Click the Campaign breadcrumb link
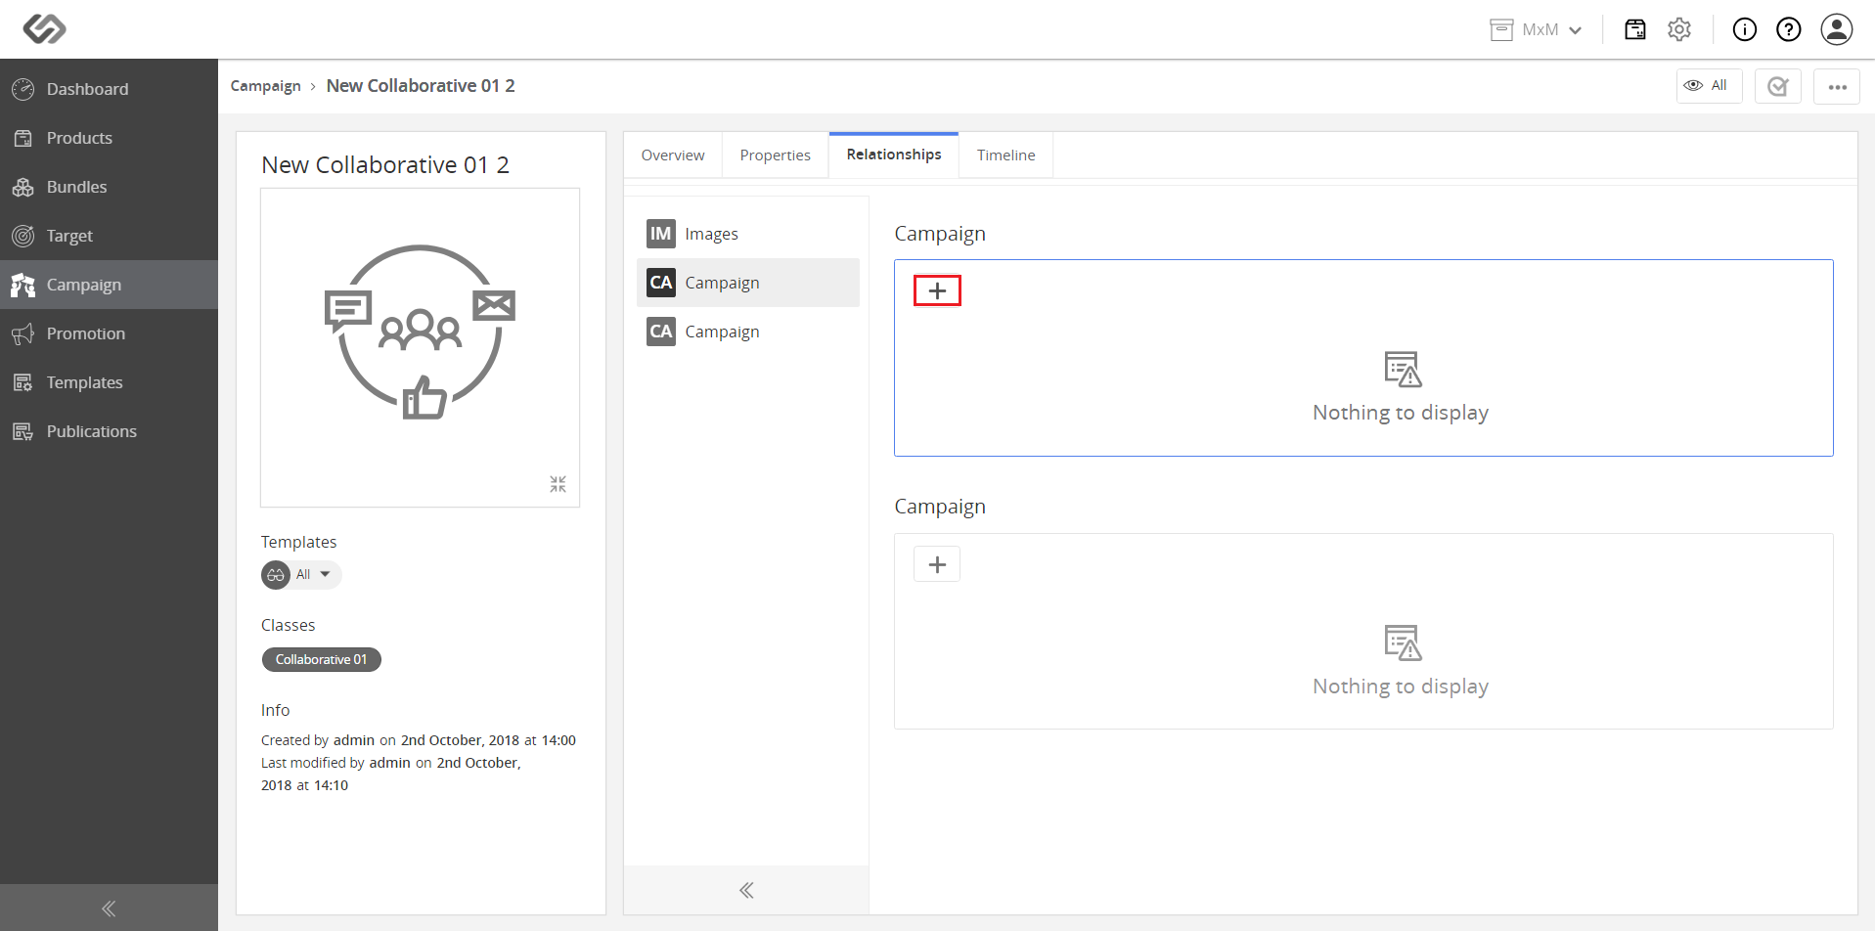The width and height of the screenshot is (1875, 931). tap(265, 86)
